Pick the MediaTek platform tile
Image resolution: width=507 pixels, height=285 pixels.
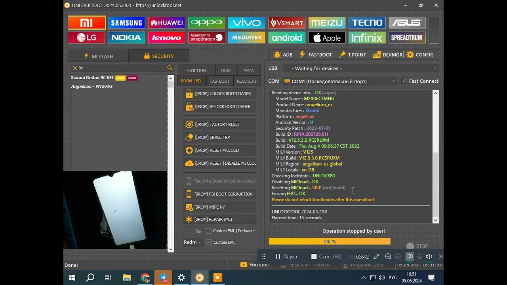tap(247, 38)
